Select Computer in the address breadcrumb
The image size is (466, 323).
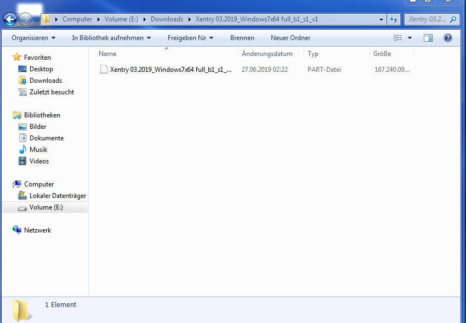(77, 19)
